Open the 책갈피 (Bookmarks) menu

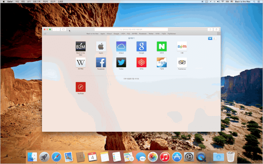[45, 2]
